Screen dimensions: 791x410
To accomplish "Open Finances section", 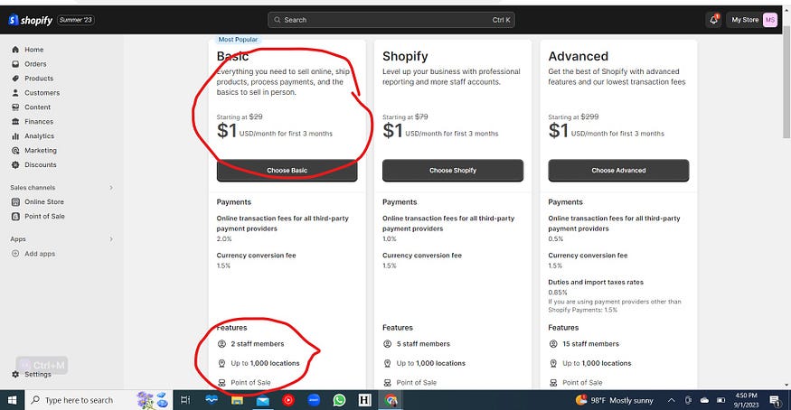I will 39,121.
